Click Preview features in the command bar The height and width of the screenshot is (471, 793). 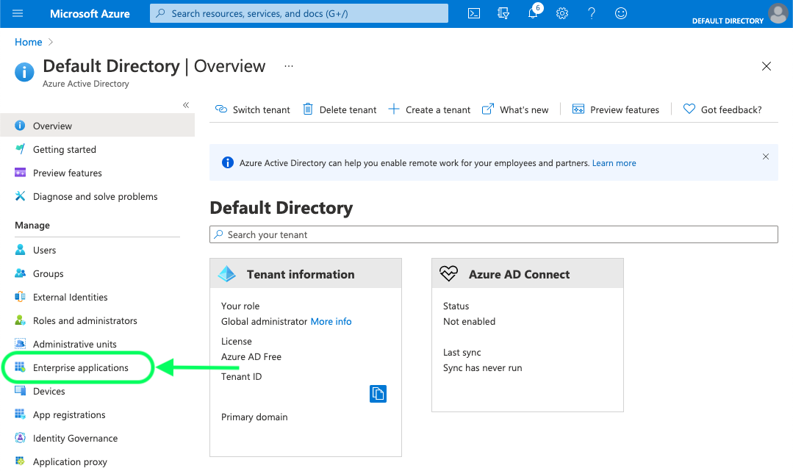(615, 109)
